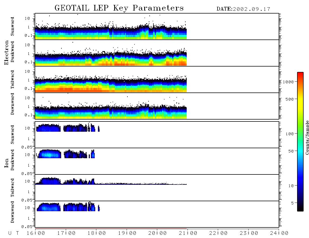Click the 16:00 time tick label

click(x=36, y=233)
